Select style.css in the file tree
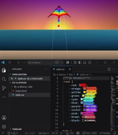The image size is (118, 135). tap(29, 95)
